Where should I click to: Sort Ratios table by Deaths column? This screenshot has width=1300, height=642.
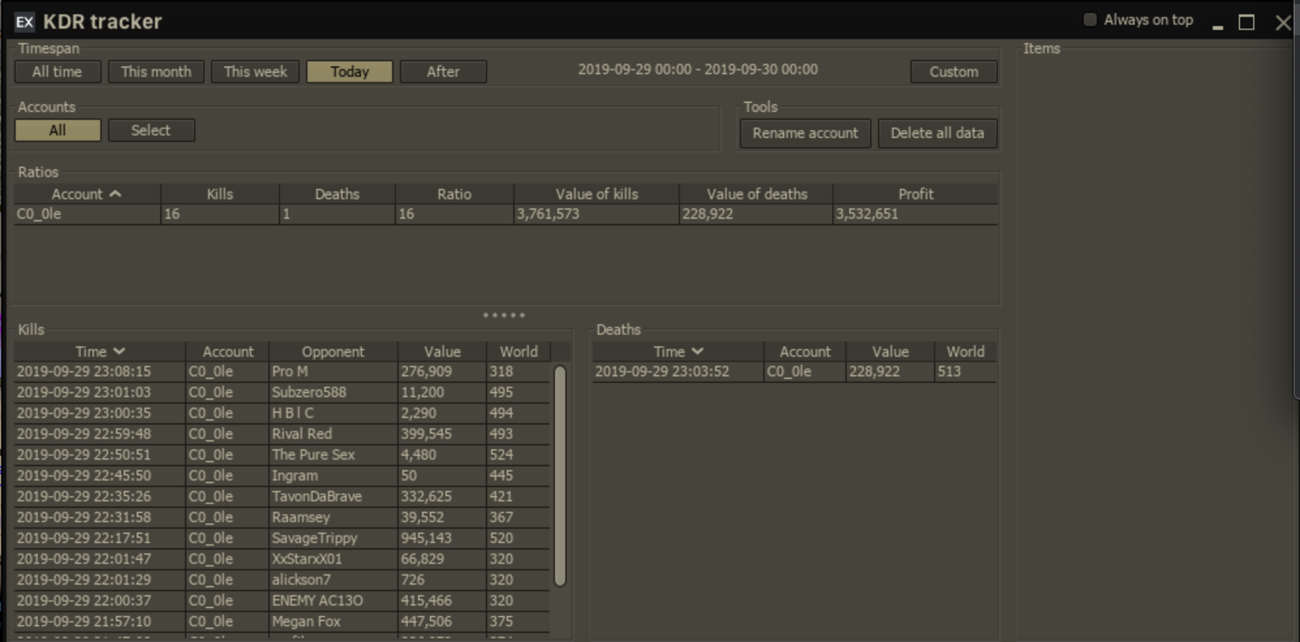tap(337, 194)
